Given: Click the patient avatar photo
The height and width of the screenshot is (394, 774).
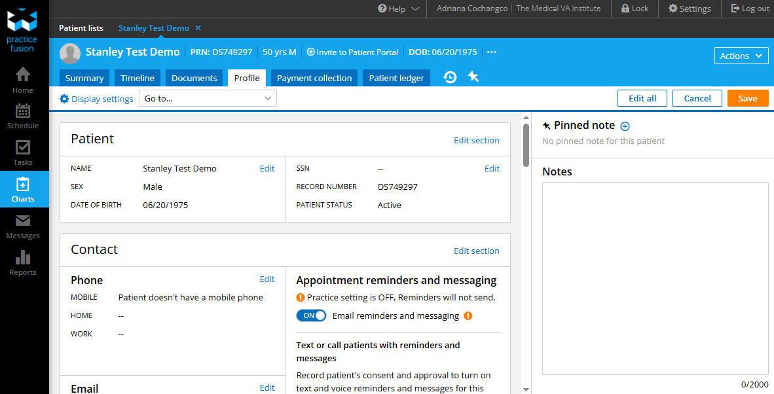Looking at the screenshot, I should tap(70, 53).
